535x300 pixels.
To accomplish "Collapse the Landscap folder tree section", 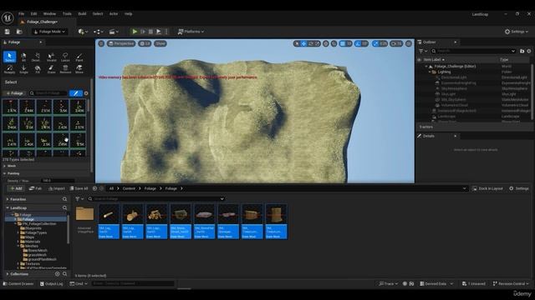I will point(8,207).
